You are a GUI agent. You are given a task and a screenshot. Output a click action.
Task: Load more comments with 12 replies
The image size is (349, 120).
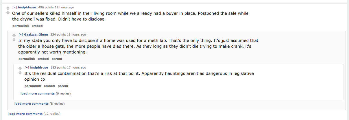(25, 114)
